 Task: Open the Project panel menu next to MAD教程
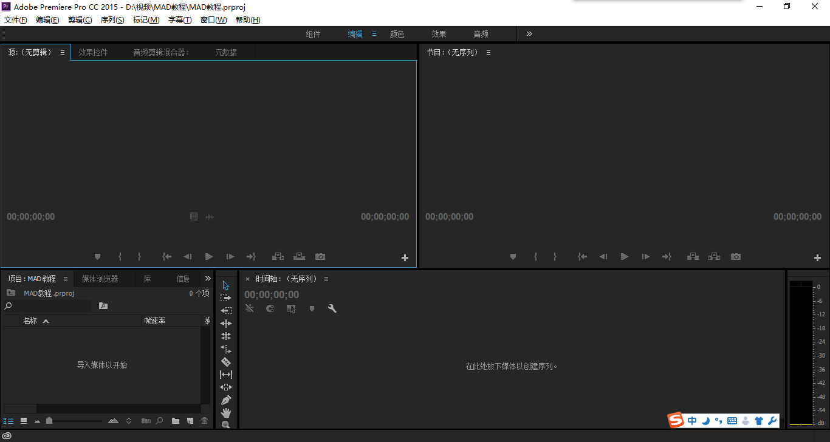tap(66, 279)
